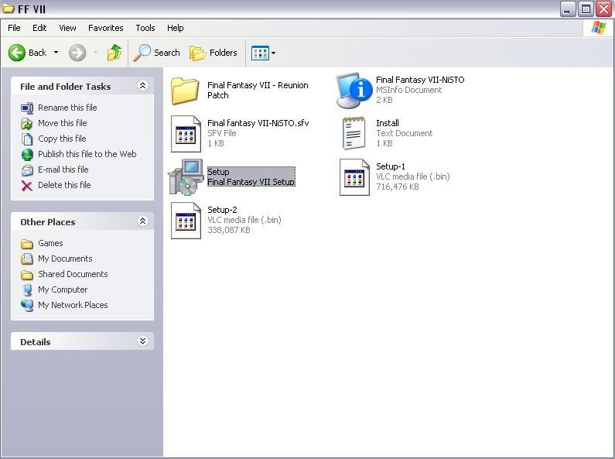Open the Views dropdown arrow
The width and height of the screenshot is (615, 459).
[273, 53]
